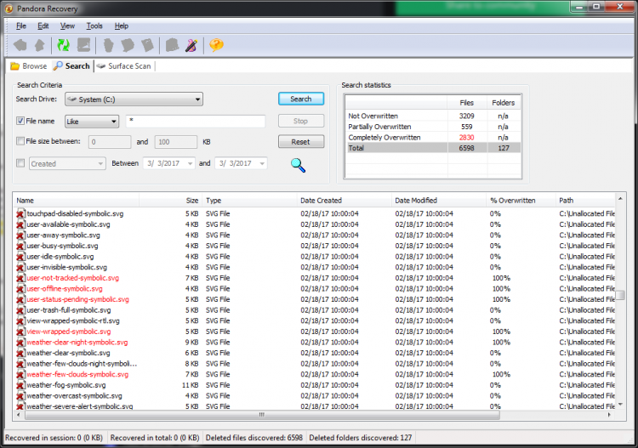Open the File menu
638x448 pixels.
coord(21,26)
